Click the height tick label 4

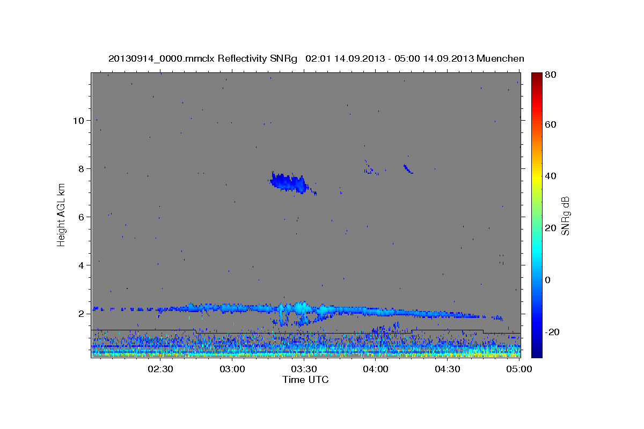(x=82, y=265)
